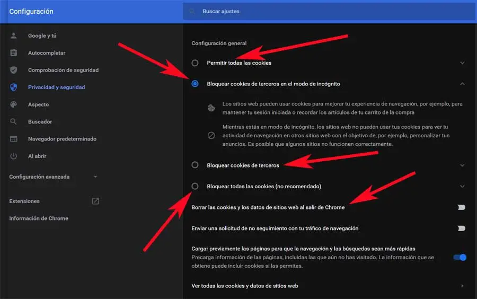The image size is (477, 299).
Task: Click the blue shield icon for Privacidad y seguridad
Action: pos(13,87)
